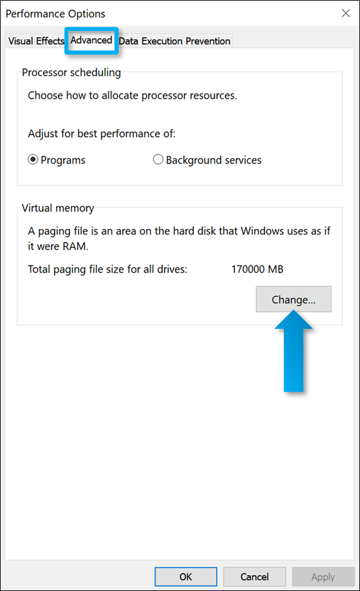Screen dimensions: 360x591
Task: Switch to Data Execution Prevention tab
Action: pyautogui.click(x=174, y=41)
